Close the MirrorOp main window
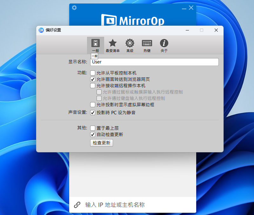The height and width of the screenshot is (215, 254). click(x=191, y=8)
